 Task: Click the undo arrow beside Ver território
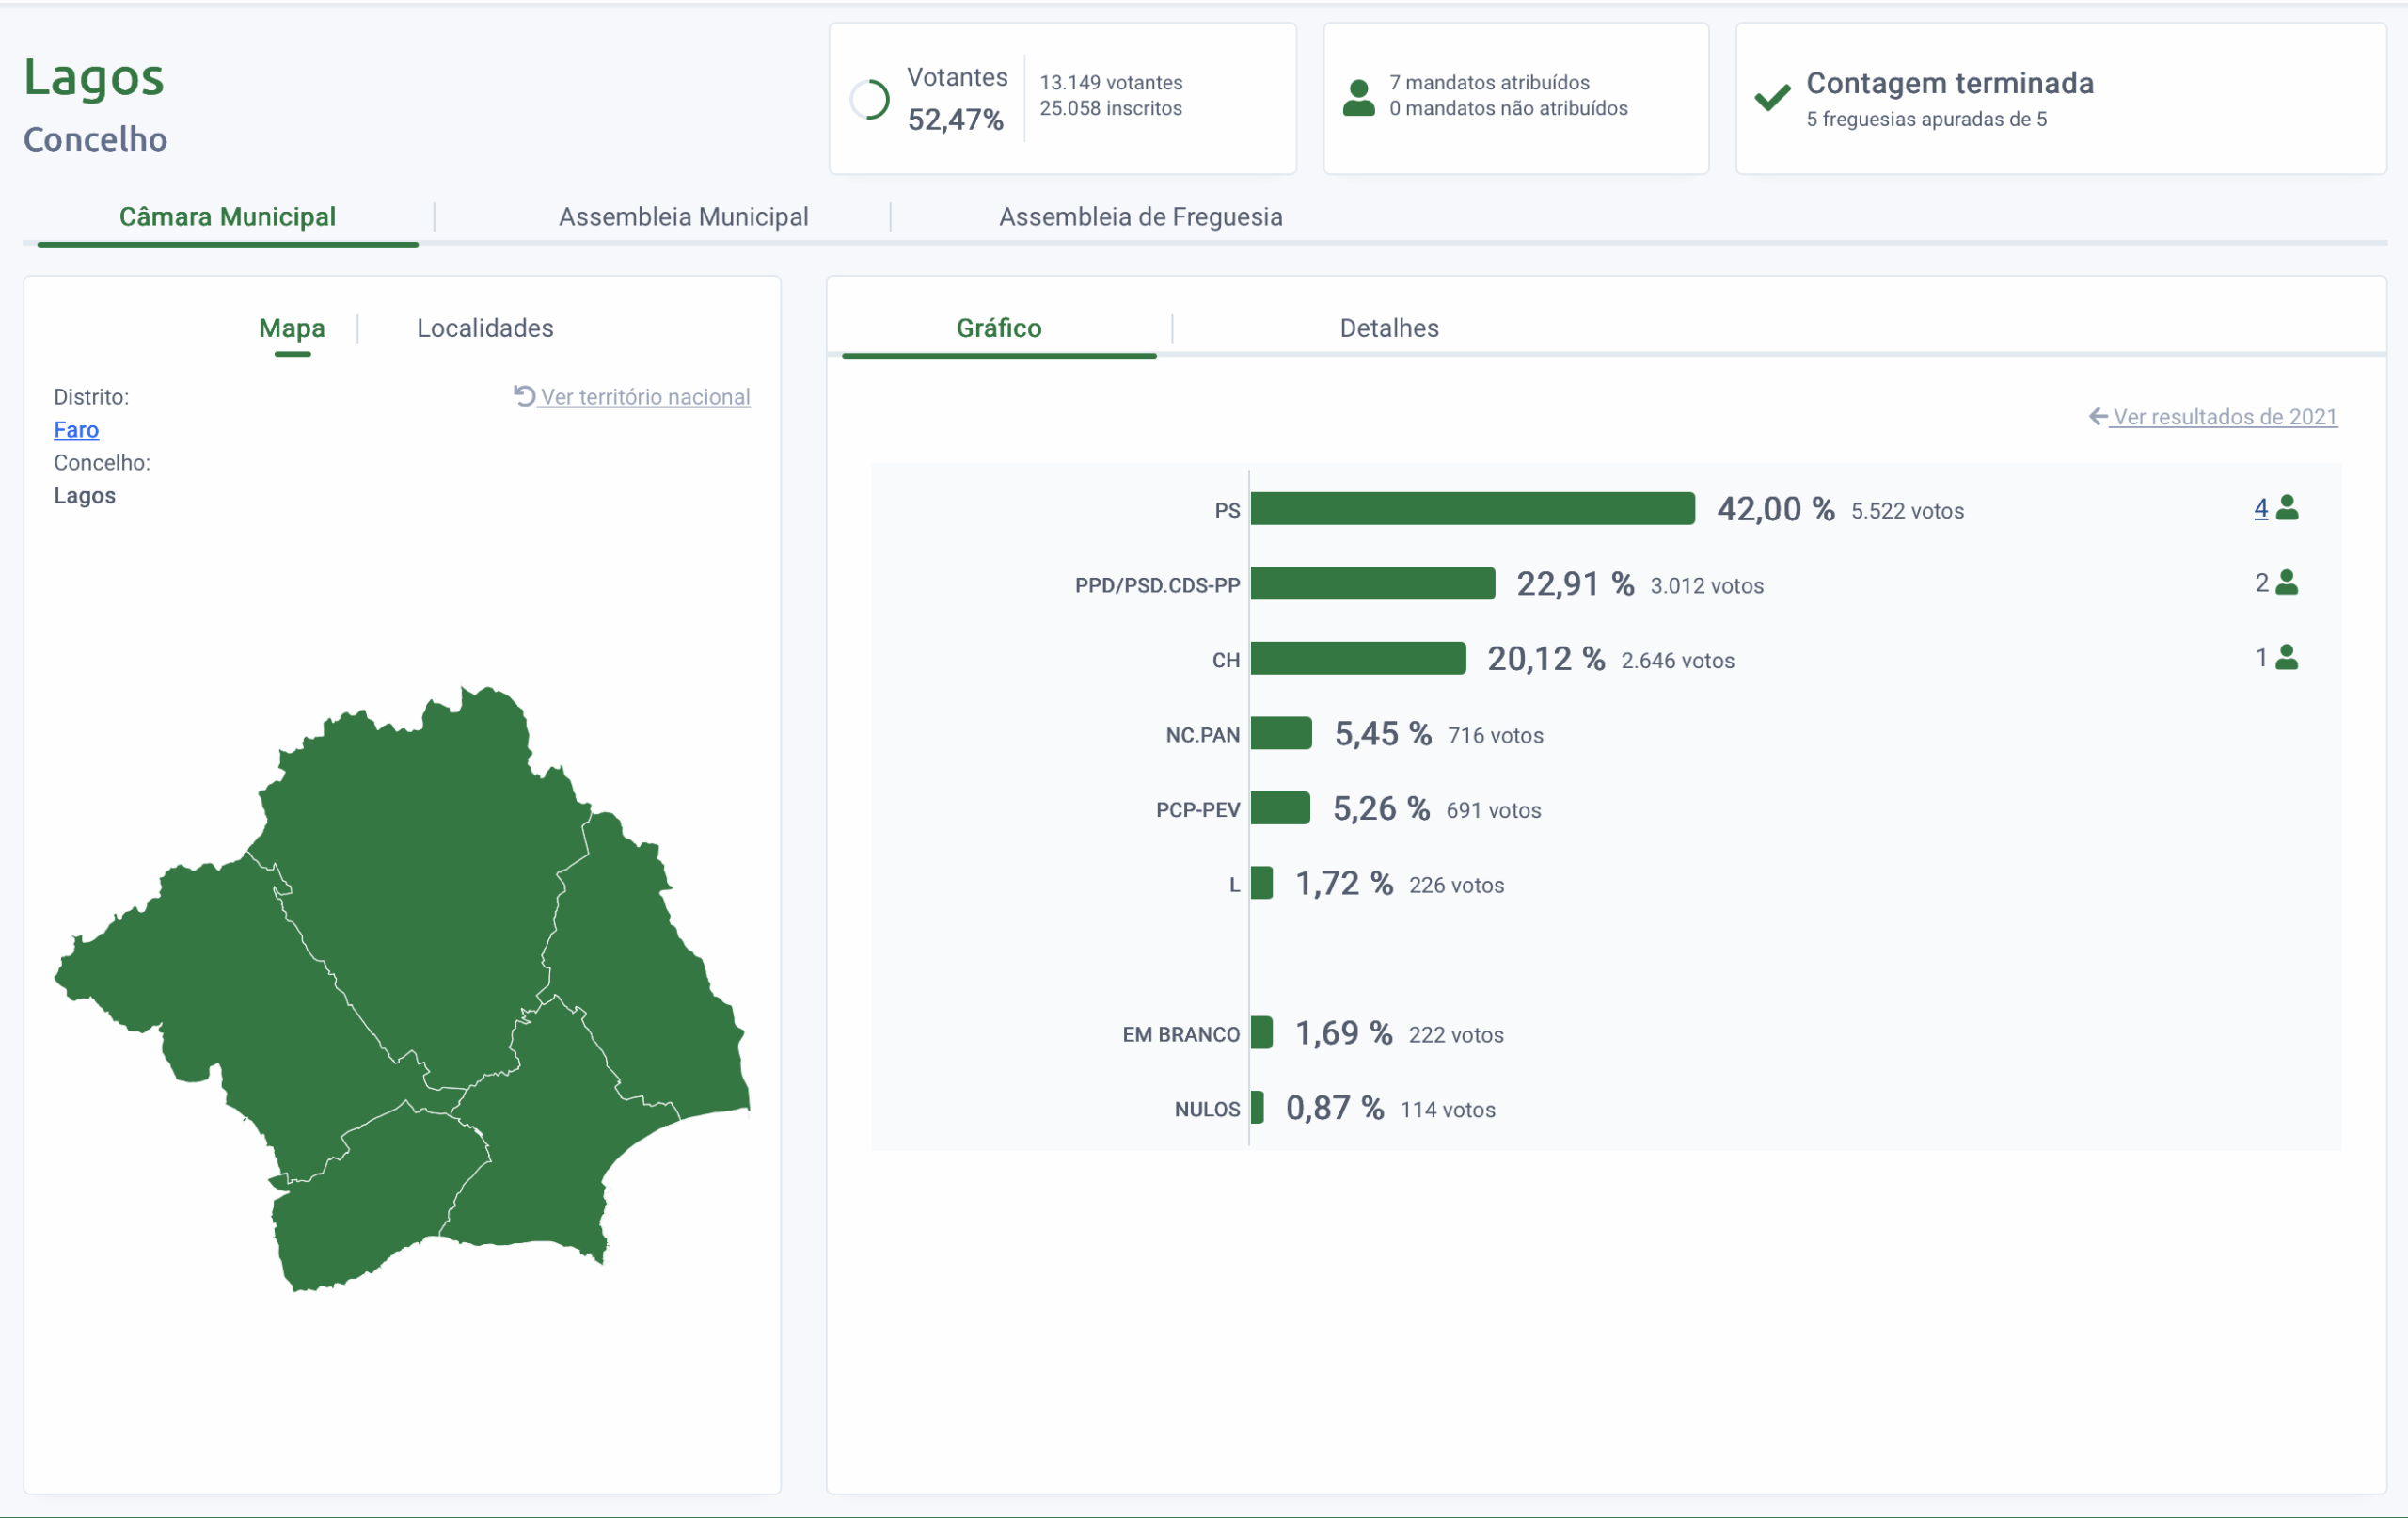(524, 396)
